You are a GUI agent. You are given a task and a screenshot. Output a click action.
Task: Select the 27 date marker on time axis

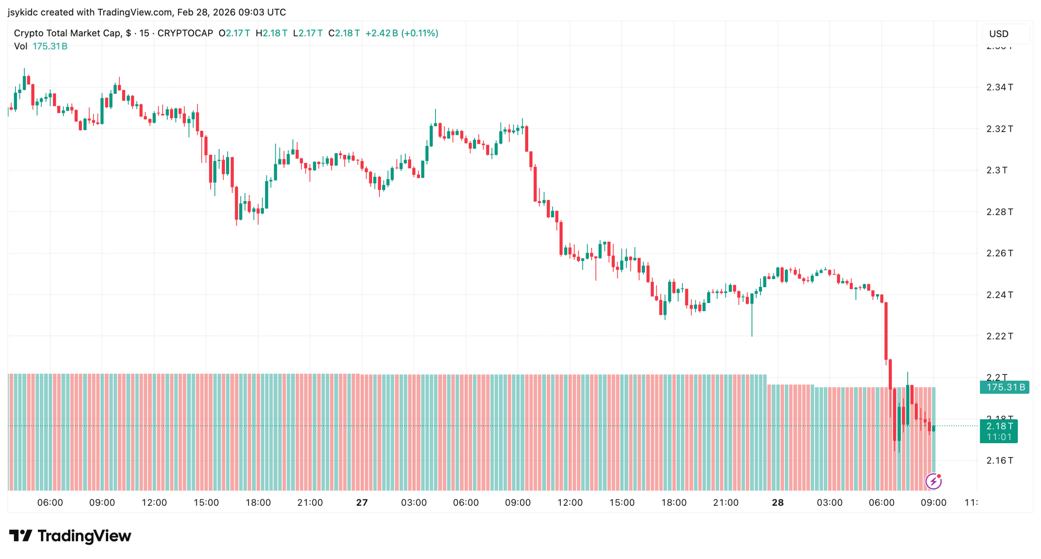(x=362, y=503)
